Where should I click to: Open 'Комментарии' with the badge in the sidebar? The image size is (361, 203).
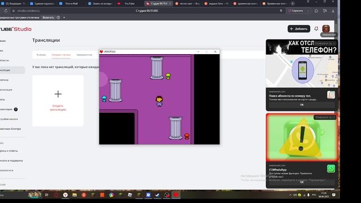(x=9, y=109)
